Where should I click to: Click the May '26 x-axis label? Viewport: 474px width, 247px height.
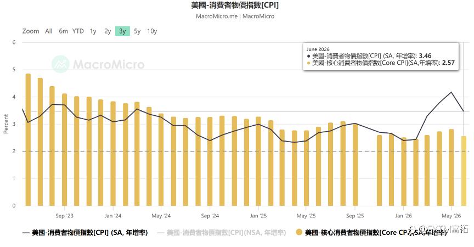click(x=451, y=216)
